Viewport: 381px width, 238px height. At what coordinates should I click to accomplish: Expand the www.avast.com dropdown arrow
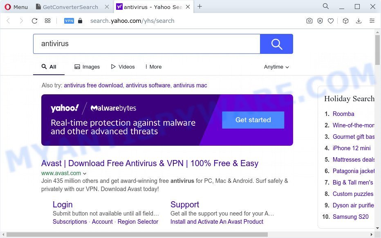tap(85, 173)
